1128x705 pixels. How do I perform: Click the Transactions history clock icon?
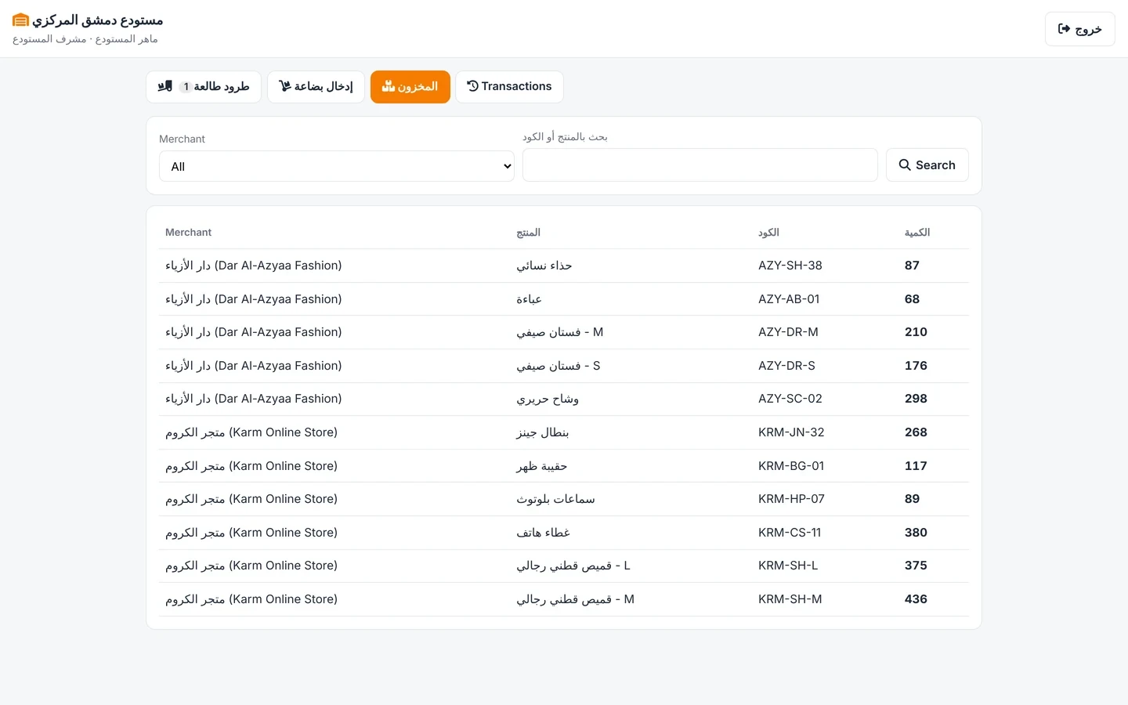[472, 86]
